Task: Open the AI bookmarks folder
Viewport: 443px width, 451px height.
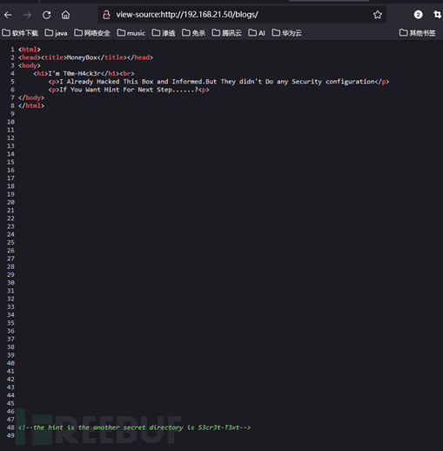Action: [x=257, y=33]
